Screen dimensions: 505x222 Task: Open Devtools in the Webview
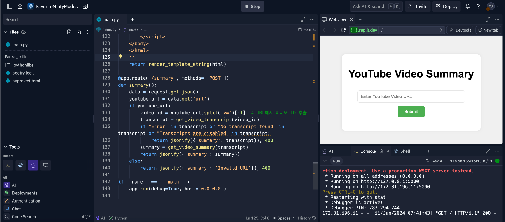point(460,30)
